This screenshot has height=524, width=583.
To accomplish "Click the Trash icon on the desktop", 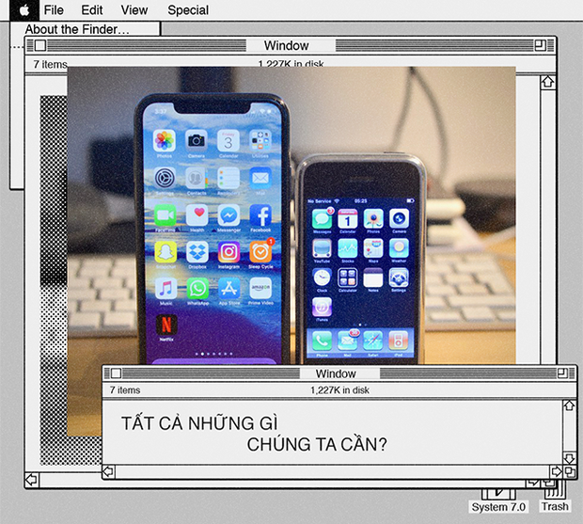I will pos(555,495).
